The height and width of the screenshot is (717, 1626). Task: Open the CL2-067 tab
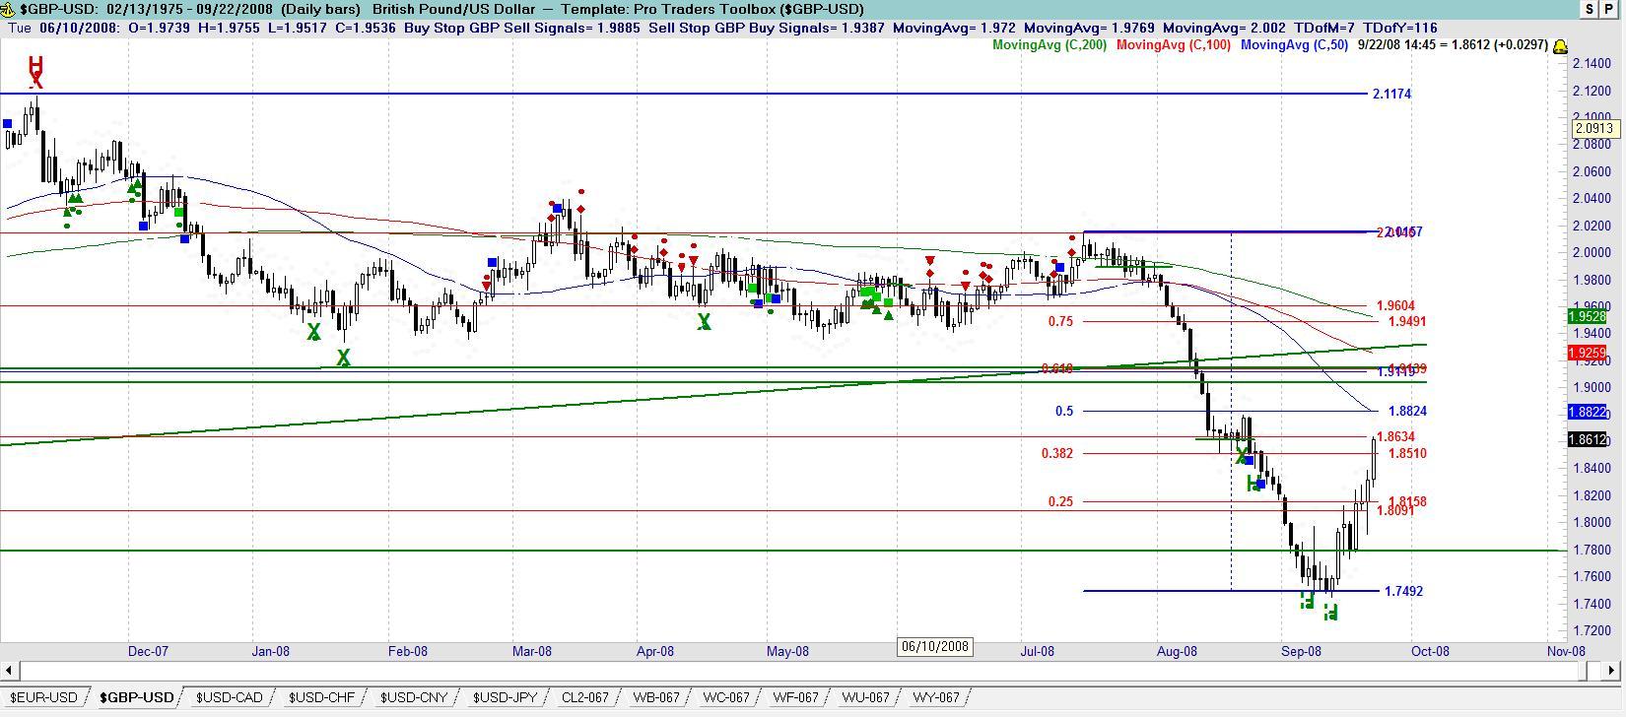[x=584, y=697]
